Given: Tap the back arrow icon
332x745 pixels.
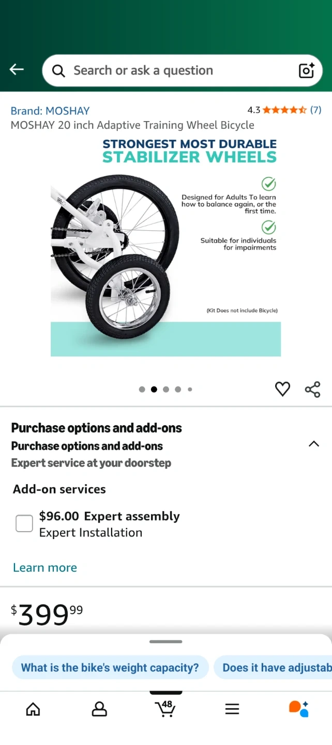Looking at the screenshot, I should (x=17, y=69).
